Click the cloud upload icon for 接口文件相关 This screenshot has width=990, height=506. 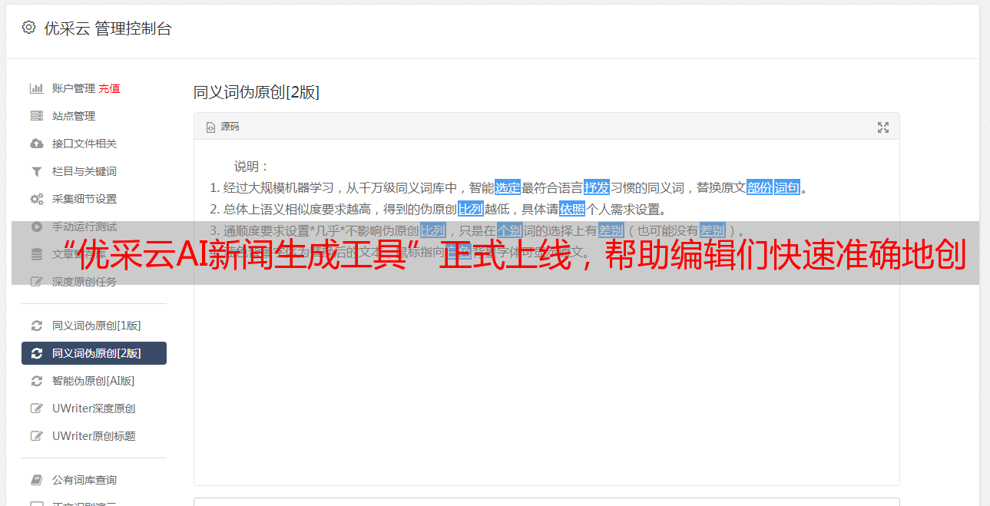tap(36, 144)
